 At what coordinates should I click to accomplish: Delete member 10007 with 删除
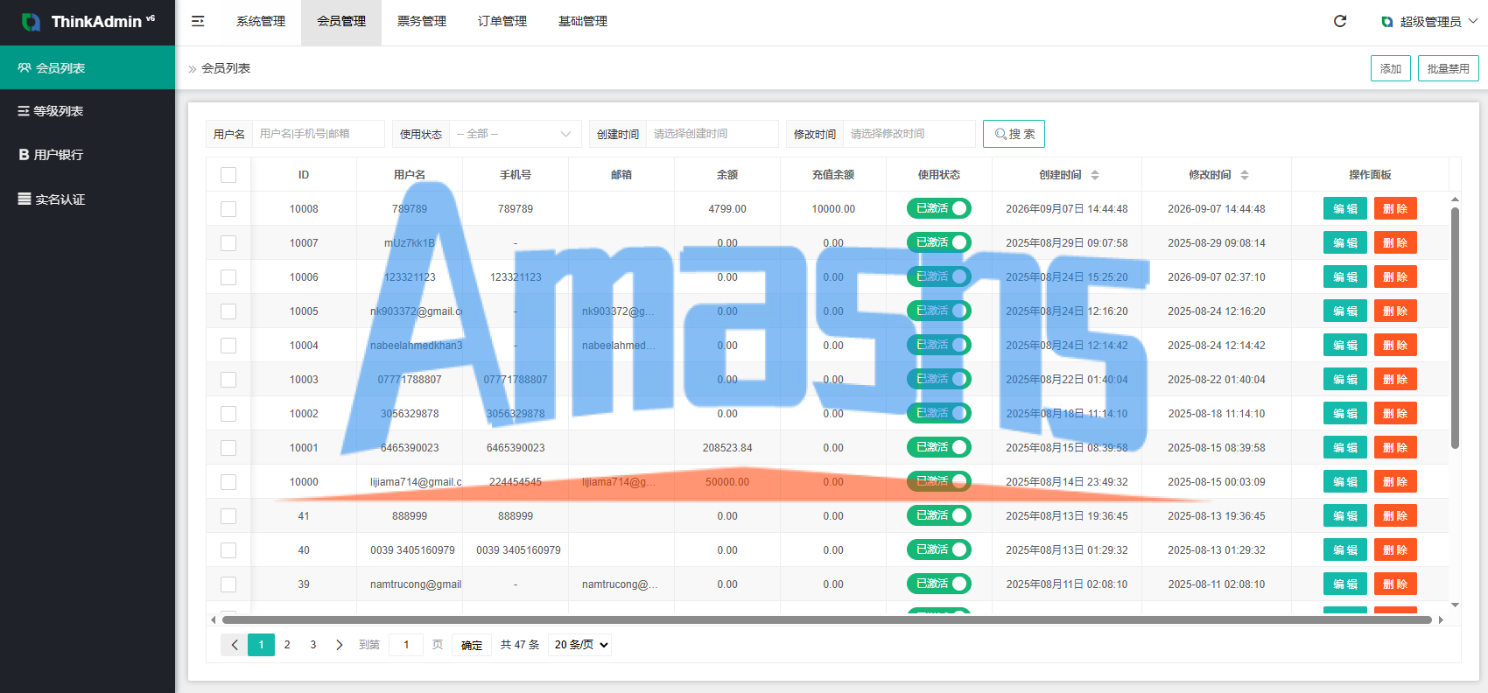pyautogui.click(x=1395, y=243)
